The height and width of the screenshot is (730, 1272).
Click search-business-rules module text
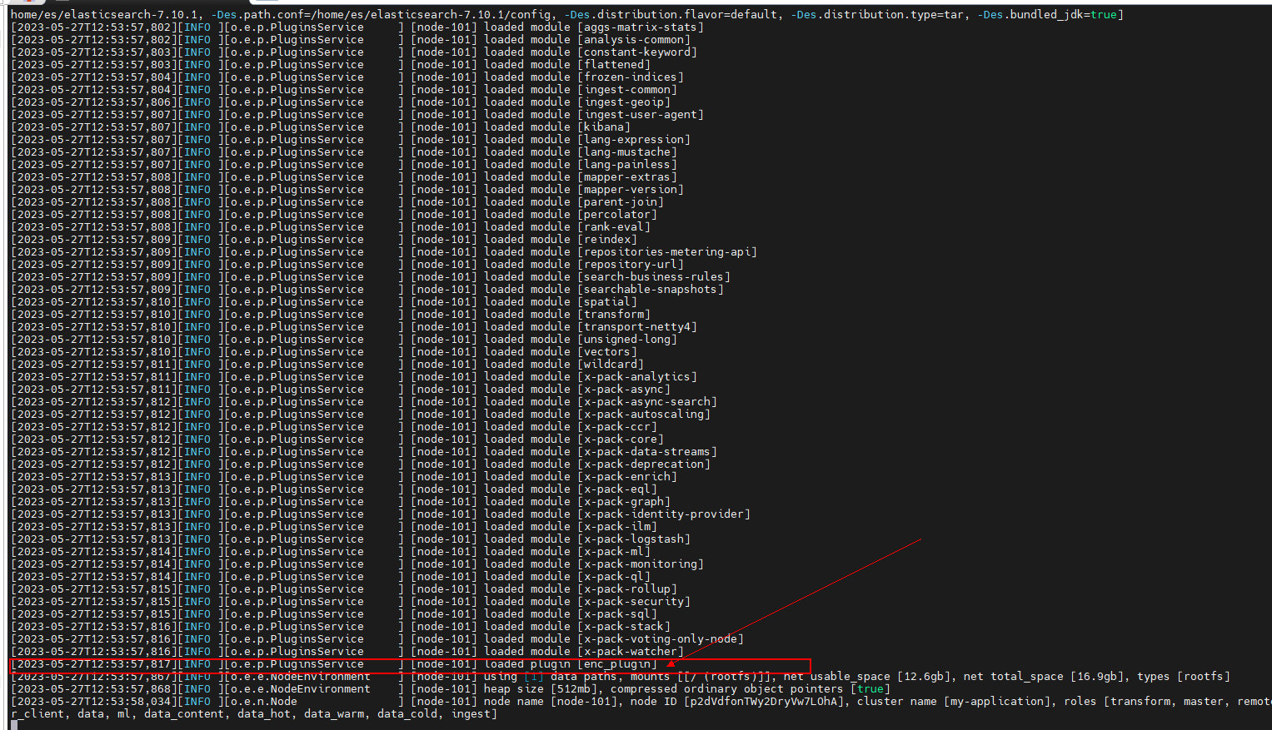point(654,277)
